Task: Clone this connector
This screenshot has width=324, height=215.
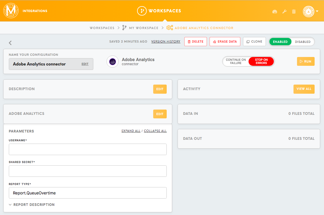Action: tap(254, 41)
